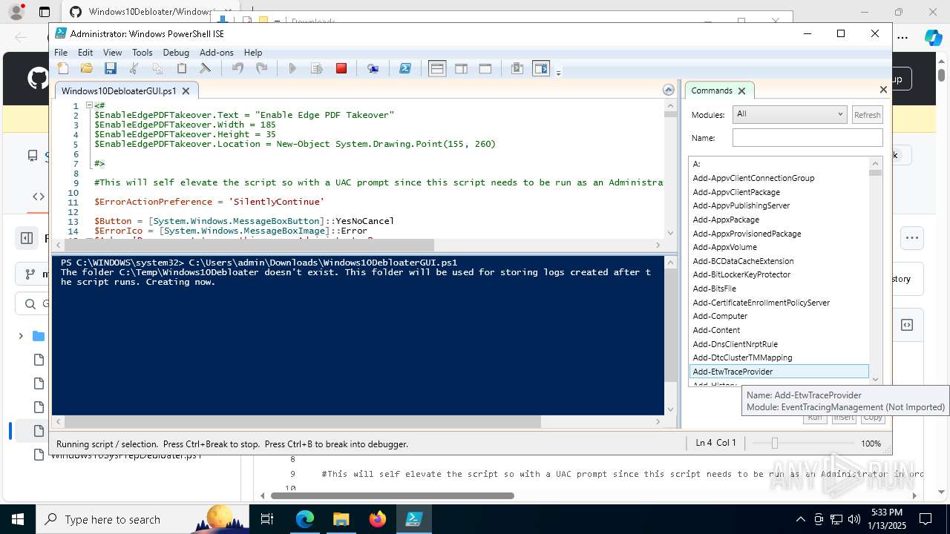This screenshot has width=950, height=534.
Task: Select Add-DnsClientNrptRule command
Action: point(779,344)
